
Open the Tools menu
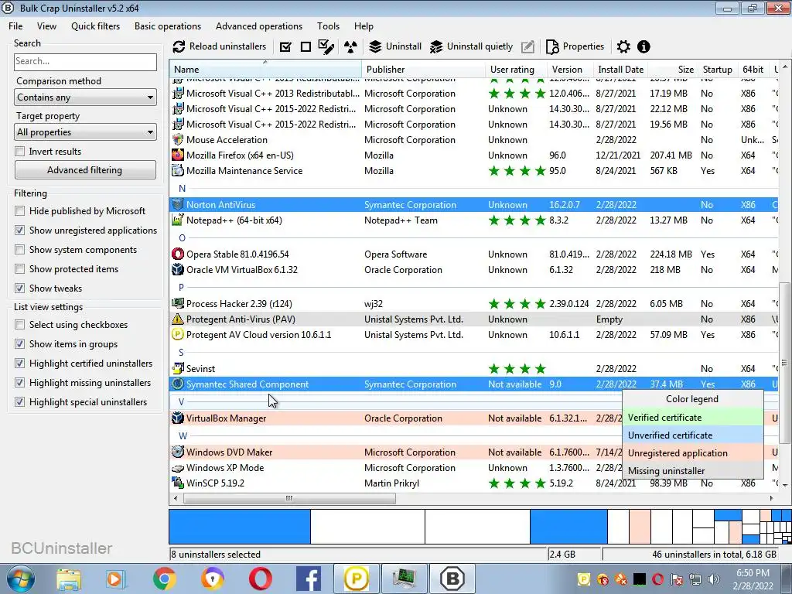coord(328,26)
